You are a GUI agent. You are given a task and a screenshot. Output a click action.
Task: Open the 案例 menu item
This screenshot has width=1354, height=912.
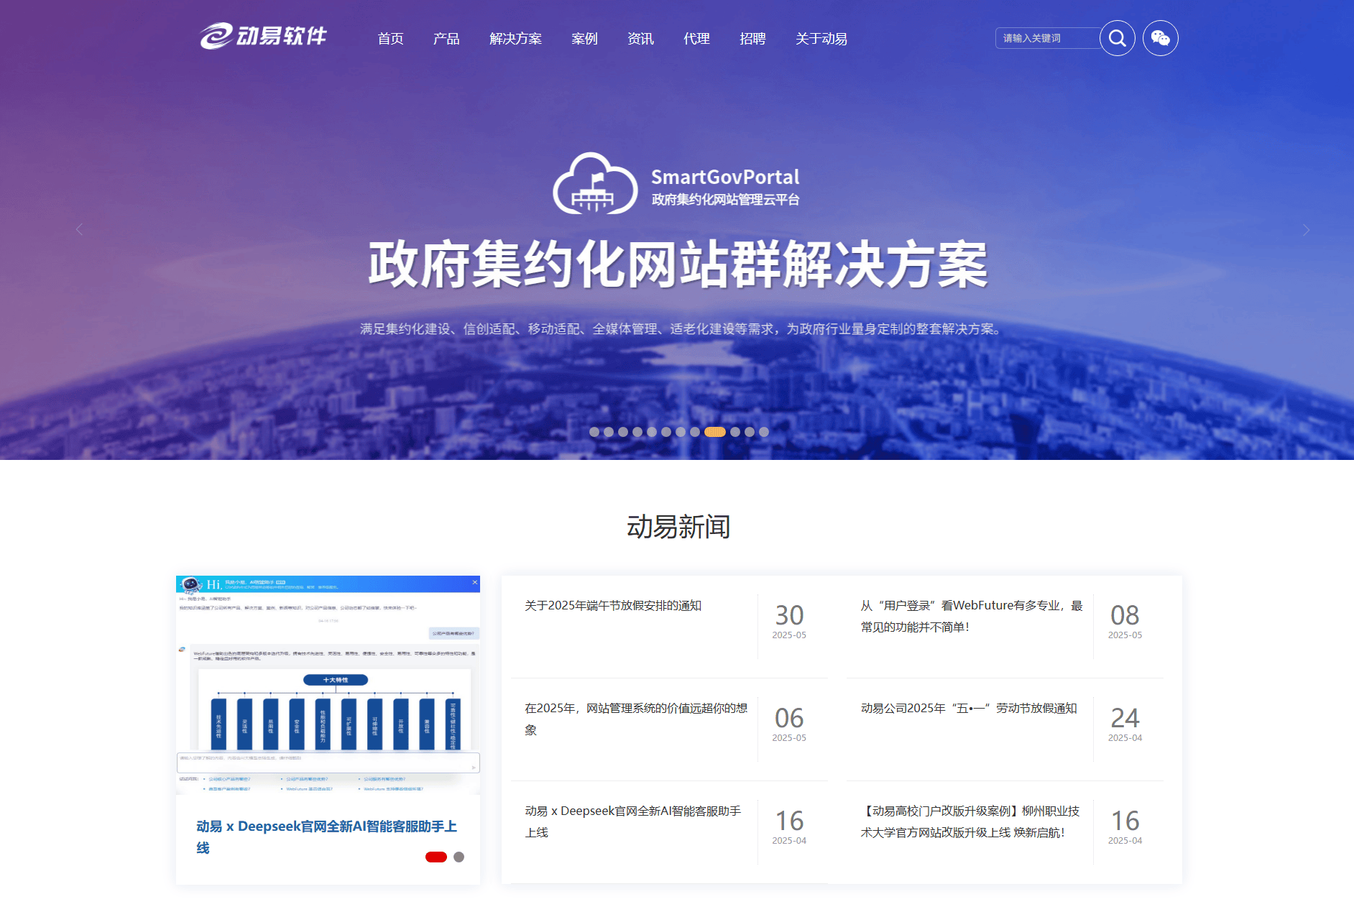(584, 39)
